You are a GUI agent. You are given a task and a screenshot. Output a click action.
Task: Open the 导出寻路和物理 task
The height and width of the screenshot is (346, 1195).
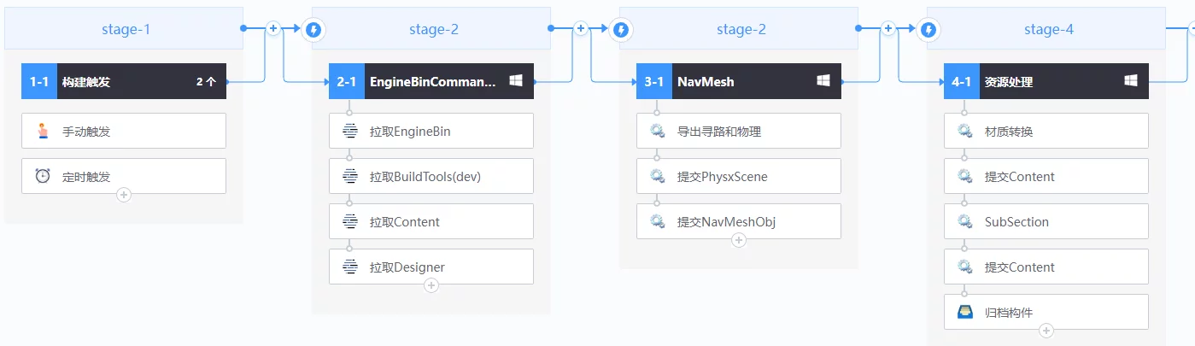point(739,132)
